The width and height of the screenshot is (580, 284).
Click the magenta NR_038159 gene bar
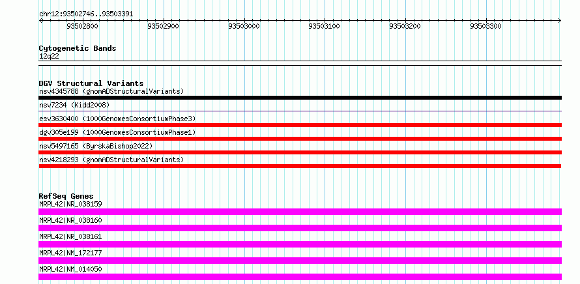[300, 212]
